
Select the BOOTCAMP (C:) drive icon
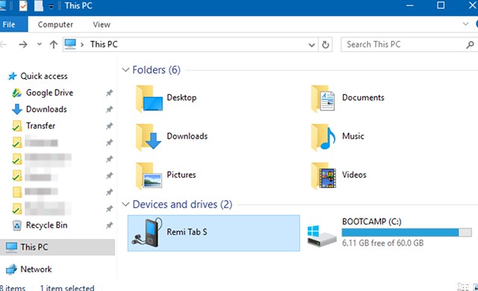point(322,236)
